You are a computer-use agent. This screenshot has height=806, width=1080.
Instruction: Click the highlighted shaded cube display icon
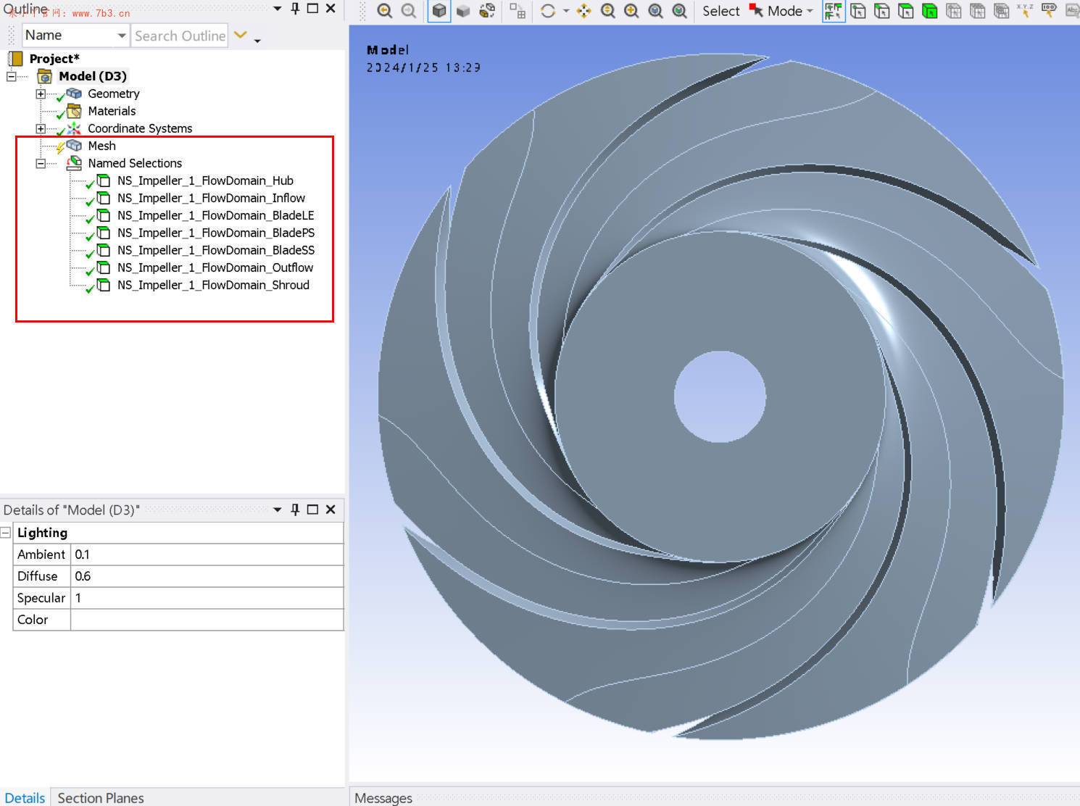439,11
